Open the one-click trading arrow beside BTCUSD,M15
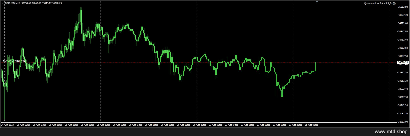This screenshot has height=136, width=410. (3, 3)
